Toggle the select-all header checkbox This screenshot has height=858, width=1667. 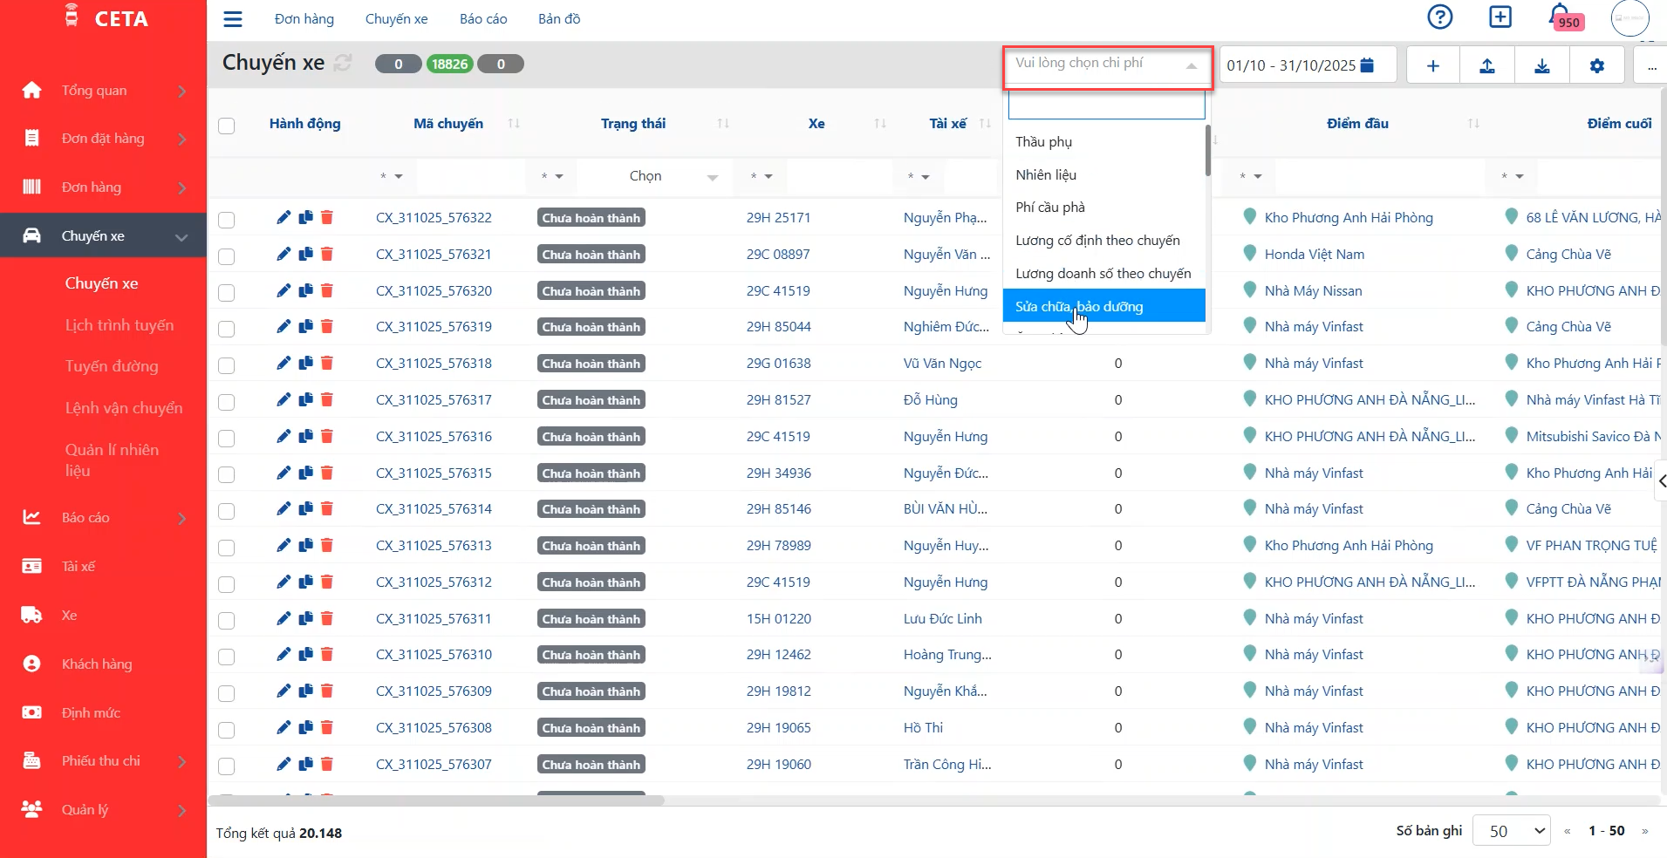click(x=227, y=125)
